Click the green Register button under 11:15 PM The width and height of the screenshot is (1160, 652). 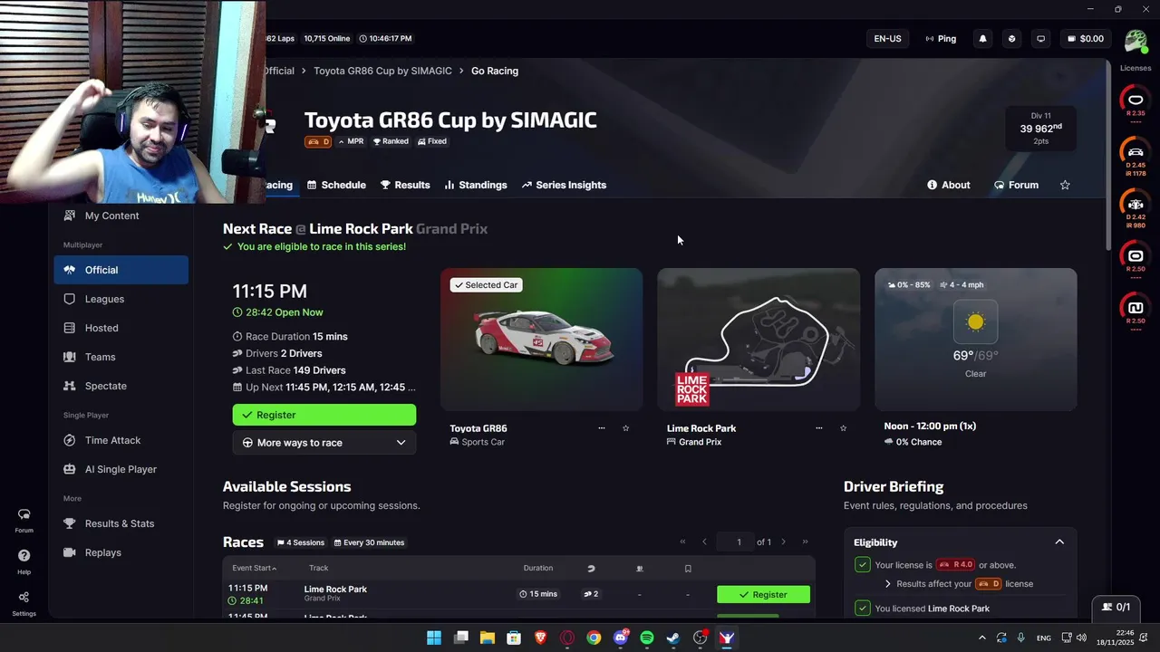click(324, 415)
